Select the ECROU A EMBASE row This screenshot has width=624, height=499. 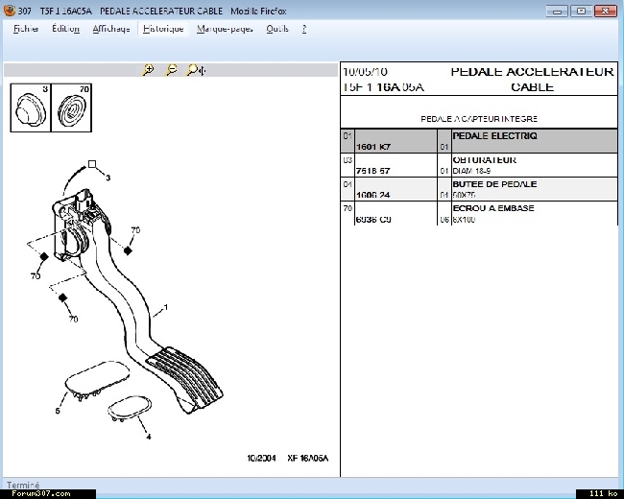479,213
